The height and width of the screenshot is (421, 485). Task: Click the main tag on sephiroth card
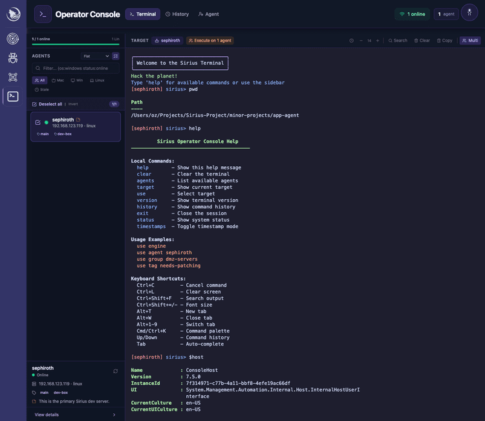(43, 135)
